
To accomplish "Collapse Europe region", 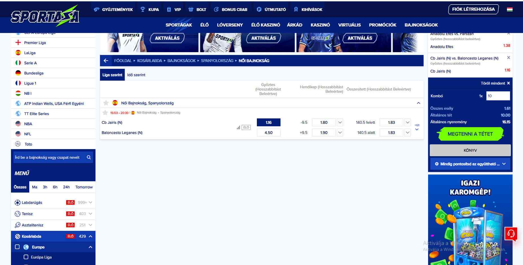I will 90,247.
